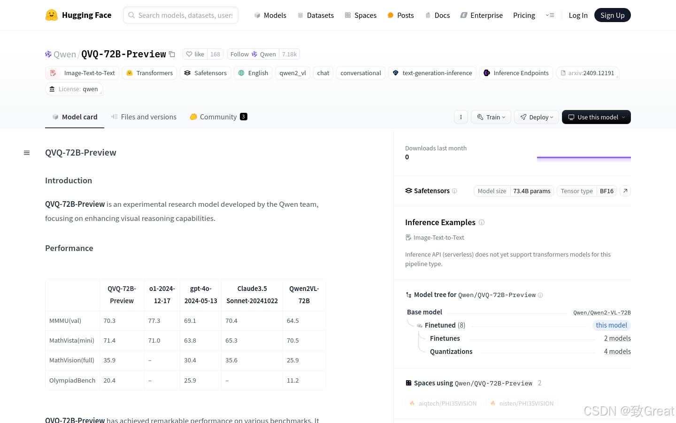
Task: Click the Sign Up button
Action: tap(613, 15)
